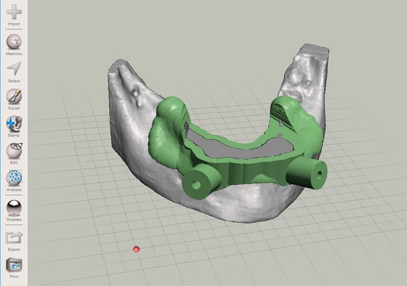Click the Export arrow icon
This screenshot has height=286, width=407.
pyautogui.click(x=14, y=237)
